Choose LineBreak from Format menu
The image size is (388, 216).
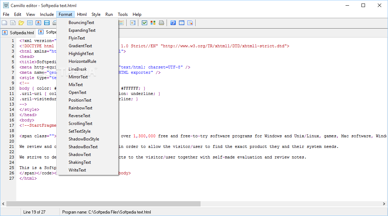point(88,69)
